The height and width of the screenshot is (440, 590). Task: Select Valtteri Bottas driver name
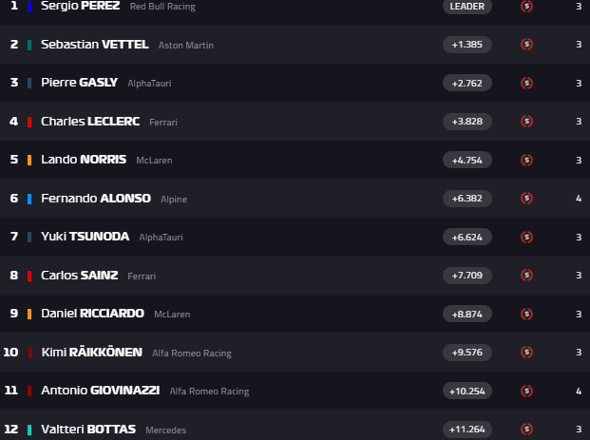click(x=88, y=430)
